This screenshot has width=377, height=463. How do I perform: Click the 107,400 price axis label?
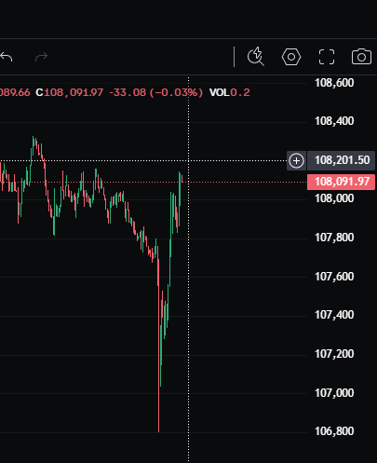tap(334, 315)
